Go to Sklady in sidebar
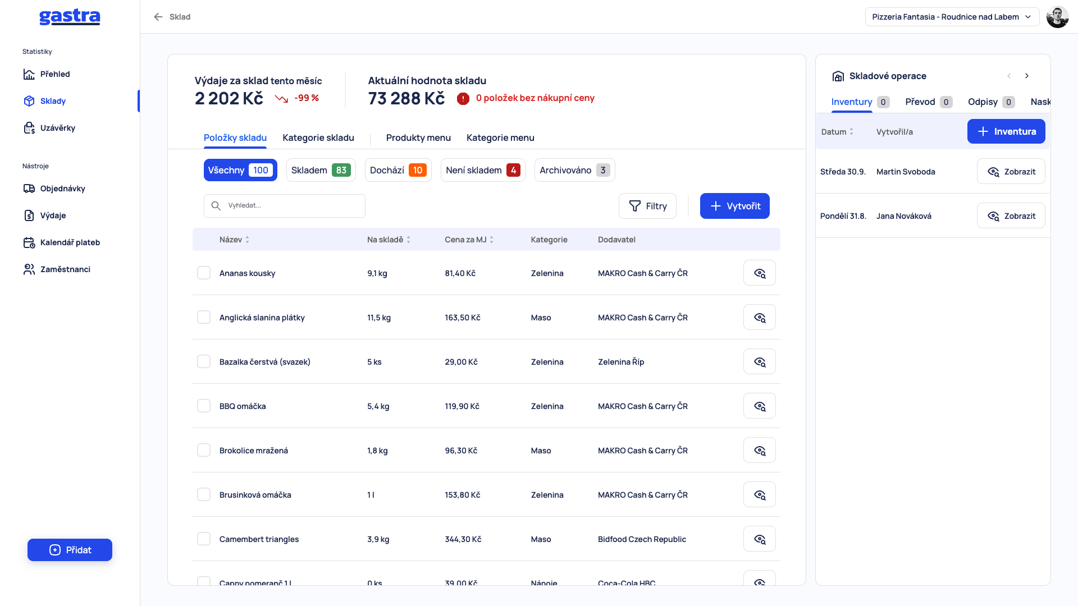The width and height of the screenshot is (1078, 606). [x=45, y=101]
